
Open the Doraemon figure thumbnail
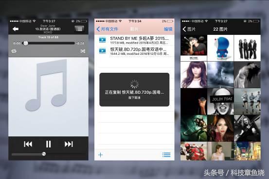[220, 48]
